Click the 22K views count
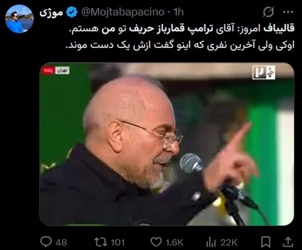Viewport: 302px width, 250px height. click(x=229, y=242)
